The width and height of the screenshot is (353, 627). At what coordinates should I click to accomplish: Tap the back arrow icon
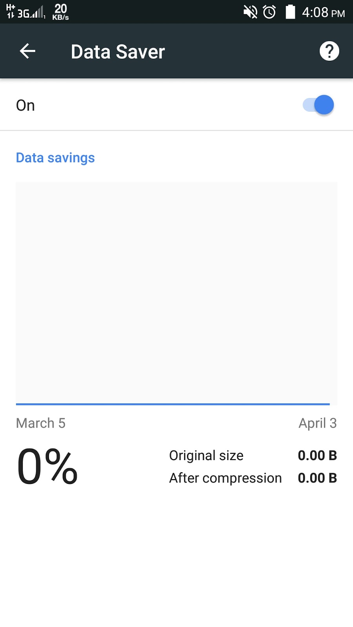point(27,51)
